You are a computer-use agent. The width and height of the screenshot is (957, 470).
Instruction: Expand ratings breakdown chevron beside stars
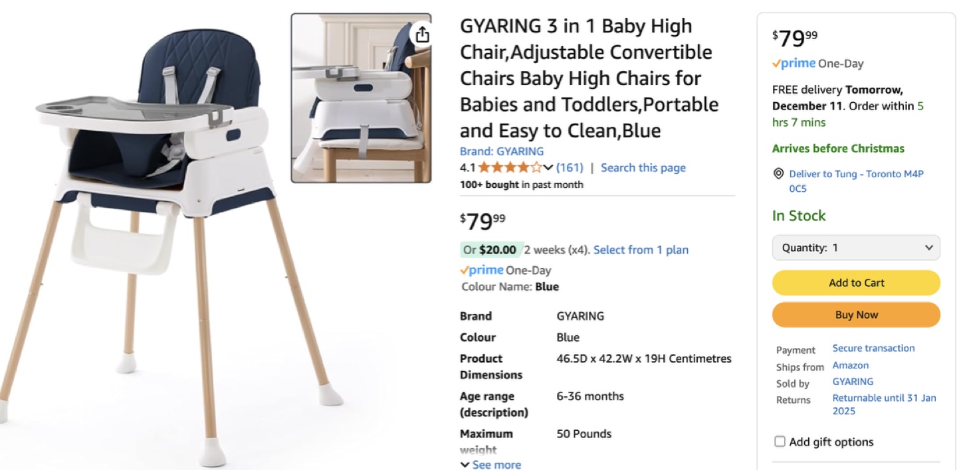pyautogui.click(x=548, y=167)
